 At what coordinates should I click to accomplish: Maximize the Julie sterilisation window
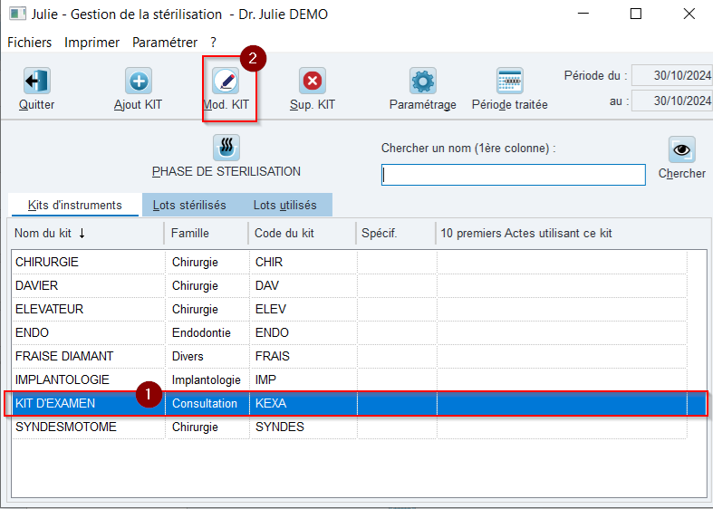click(636, 14)
